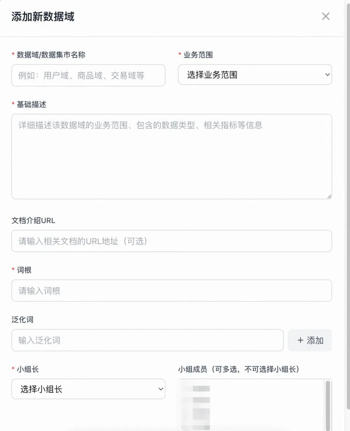Click the 请输入词根 input field
The width and height of the screenshot is (350, 431).
pyautogui.click(x=171, y=291)
